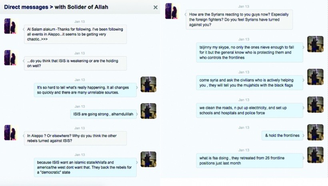Click the 'Direct messages' header link
The width and height of the screenshot is (328, 186).
click(x=26, y=7)
